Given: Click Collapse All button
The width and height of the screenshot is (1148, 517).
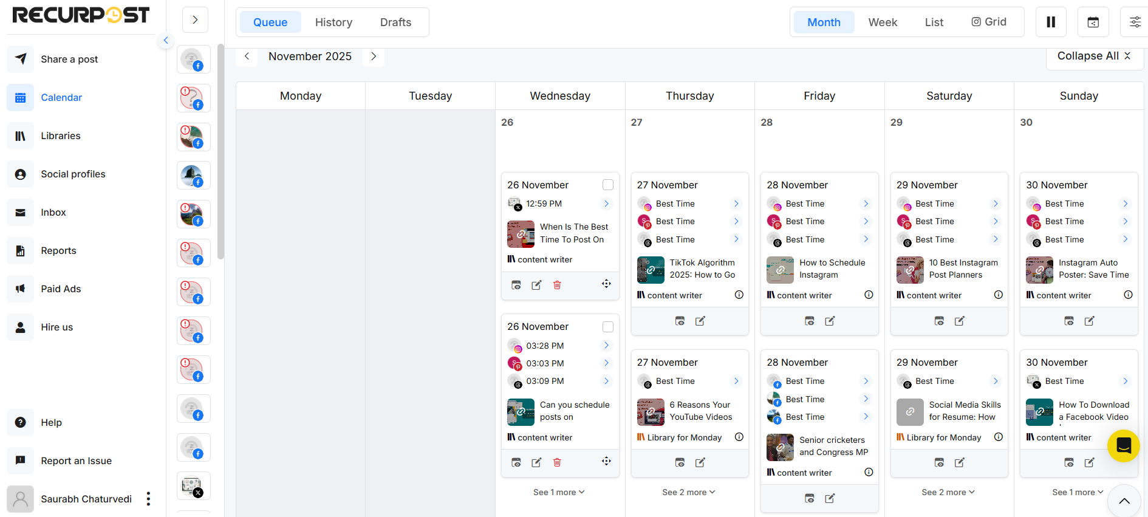Looking at the screenshot, I should [x=1094, y=56].
